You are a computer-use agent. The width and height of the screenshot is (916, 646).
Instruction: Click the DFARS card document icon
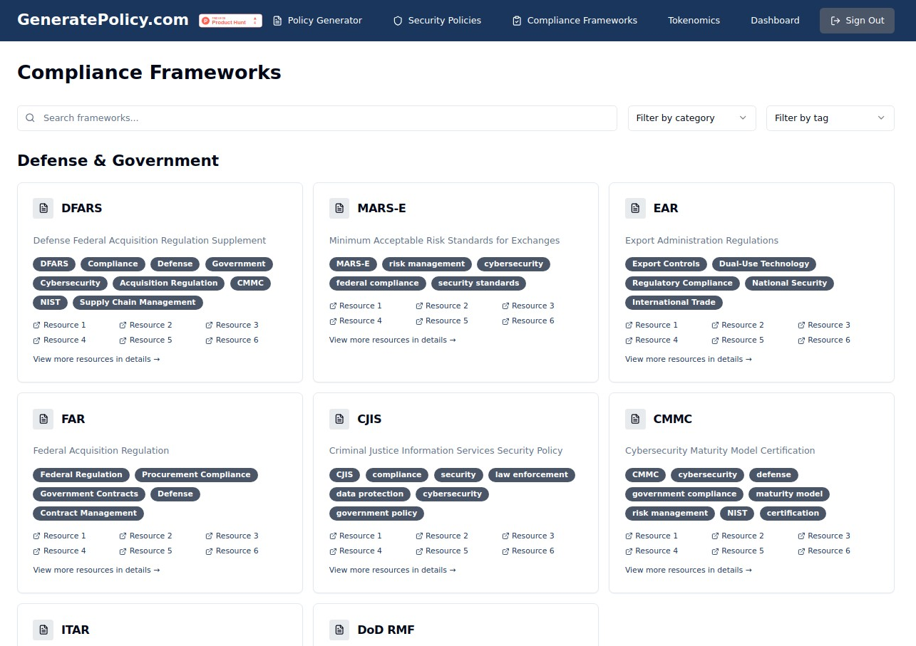[x=43, y=209]
